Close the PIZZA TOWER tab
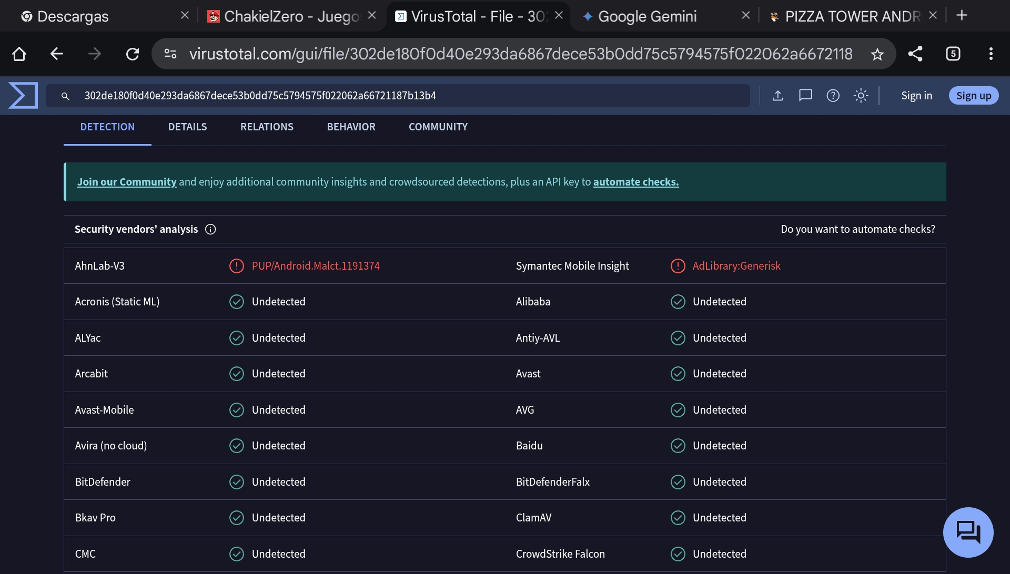 [x=933, y=16]
